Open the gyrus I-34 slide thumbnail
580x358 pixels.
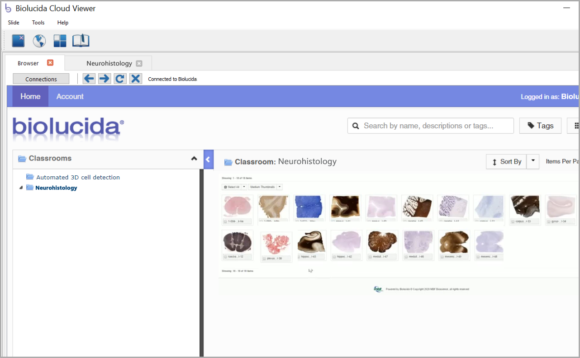coord(561,207)
